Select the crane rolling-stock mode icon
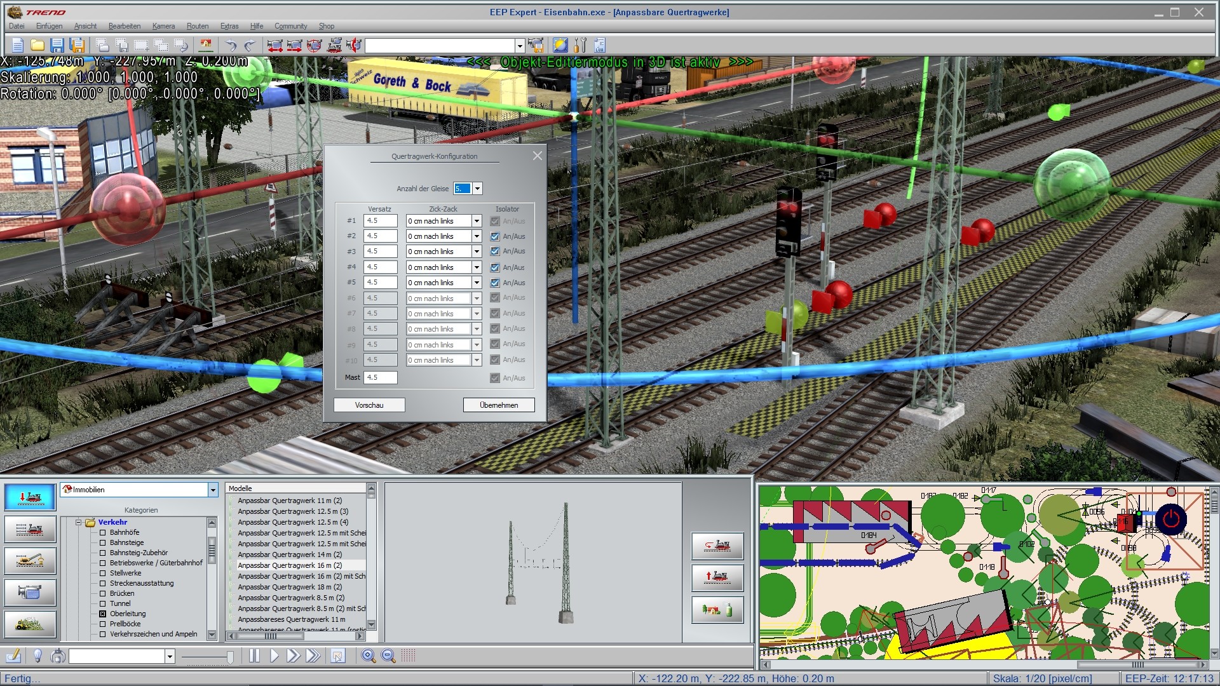 pyautogui.click(x=30, y=560)
